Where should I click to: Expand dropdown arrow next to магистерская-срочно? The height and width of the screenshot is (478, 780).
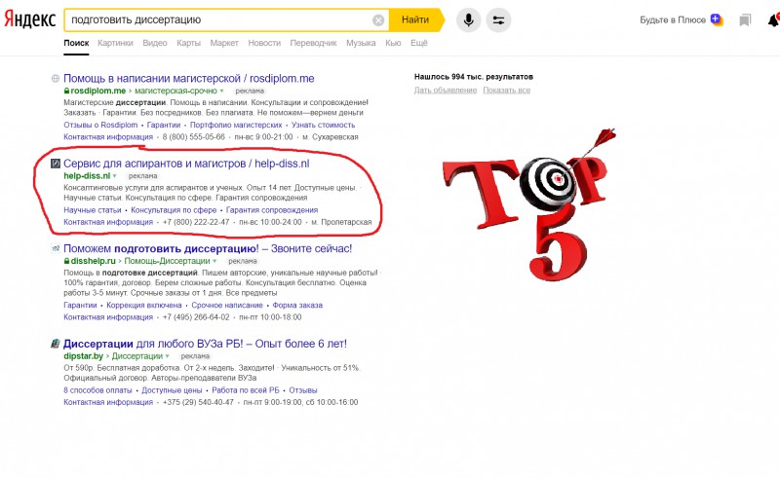(222, 91)
